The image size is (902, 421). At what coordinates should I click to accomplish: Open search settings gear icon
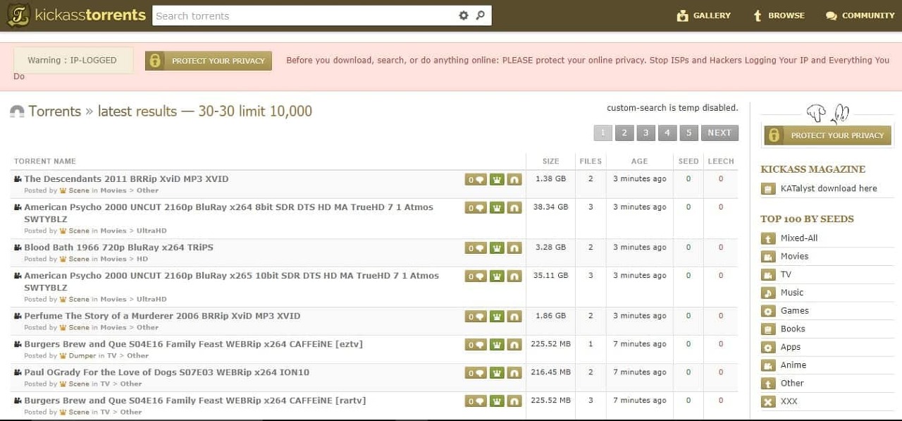click(464, 16)
